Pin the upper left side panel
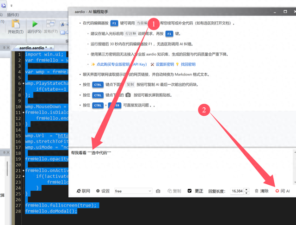This screenshot has height=225, width=296. tap(4, 48)
